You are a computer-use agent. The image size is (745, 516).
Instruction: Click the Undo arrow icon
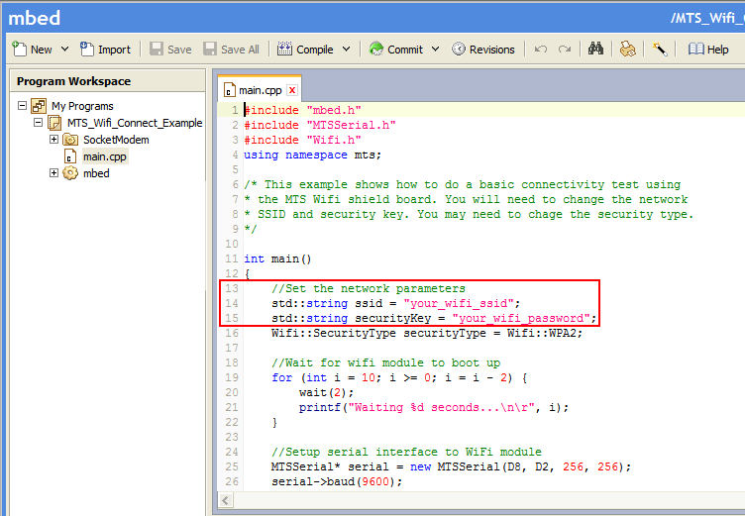point(541,49)
